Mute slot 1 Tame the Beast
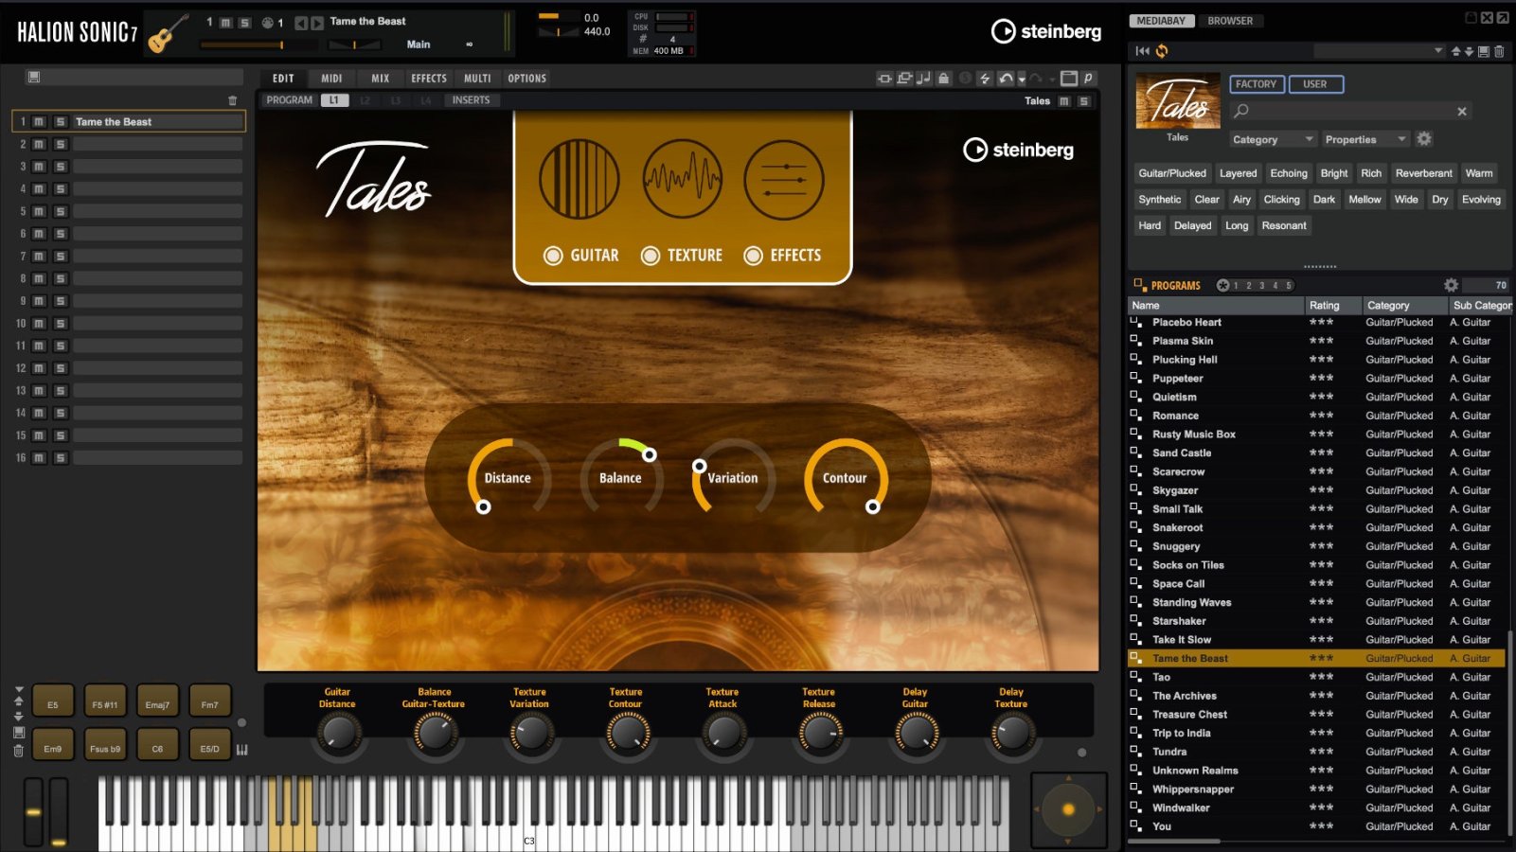The image size is (1516, 852). coord(39,121)
